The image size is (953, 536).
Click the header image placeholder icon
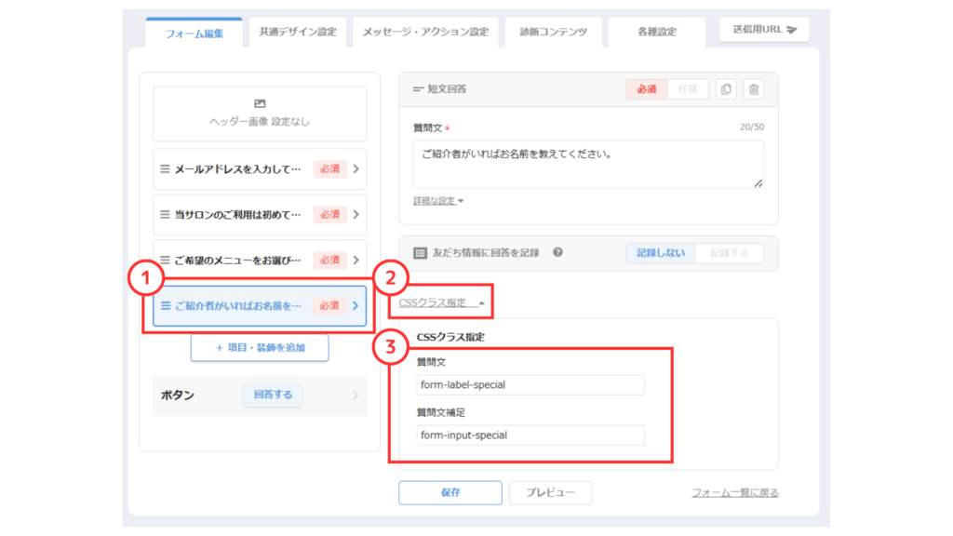[x=260, y=104]
